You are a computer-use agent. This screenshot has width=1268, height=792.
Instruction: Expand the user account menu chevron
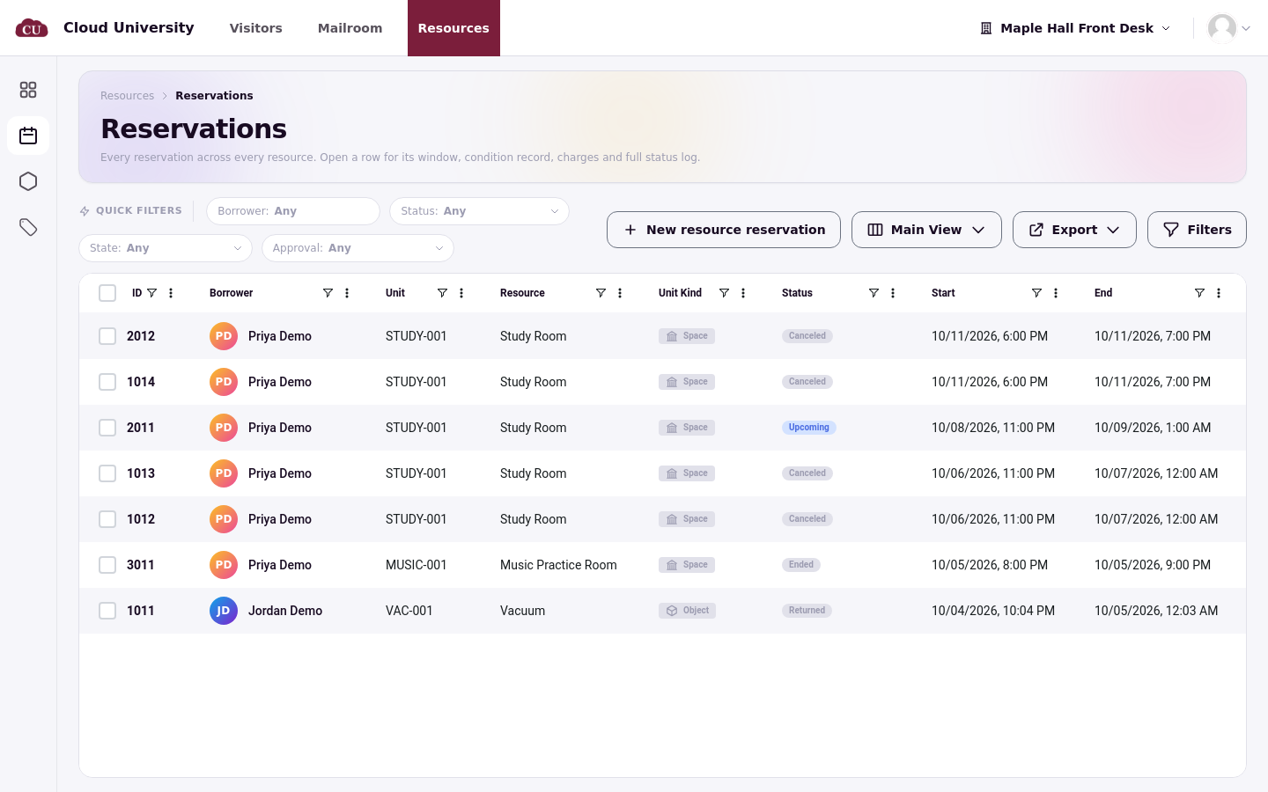pyautogui.click(x=1246, y=28)
